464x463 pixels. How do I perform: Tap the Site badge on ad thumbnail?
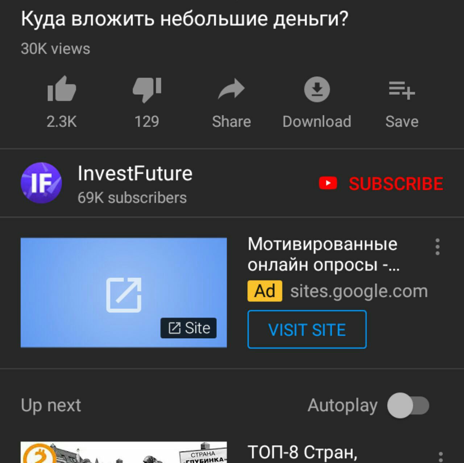tap(188, 328)
